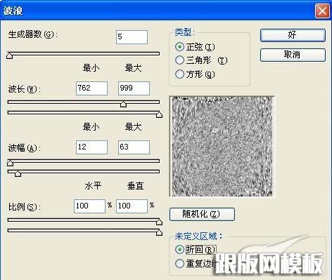Click the generators count slider handle
332x280 pixels.
pos(10,55)
